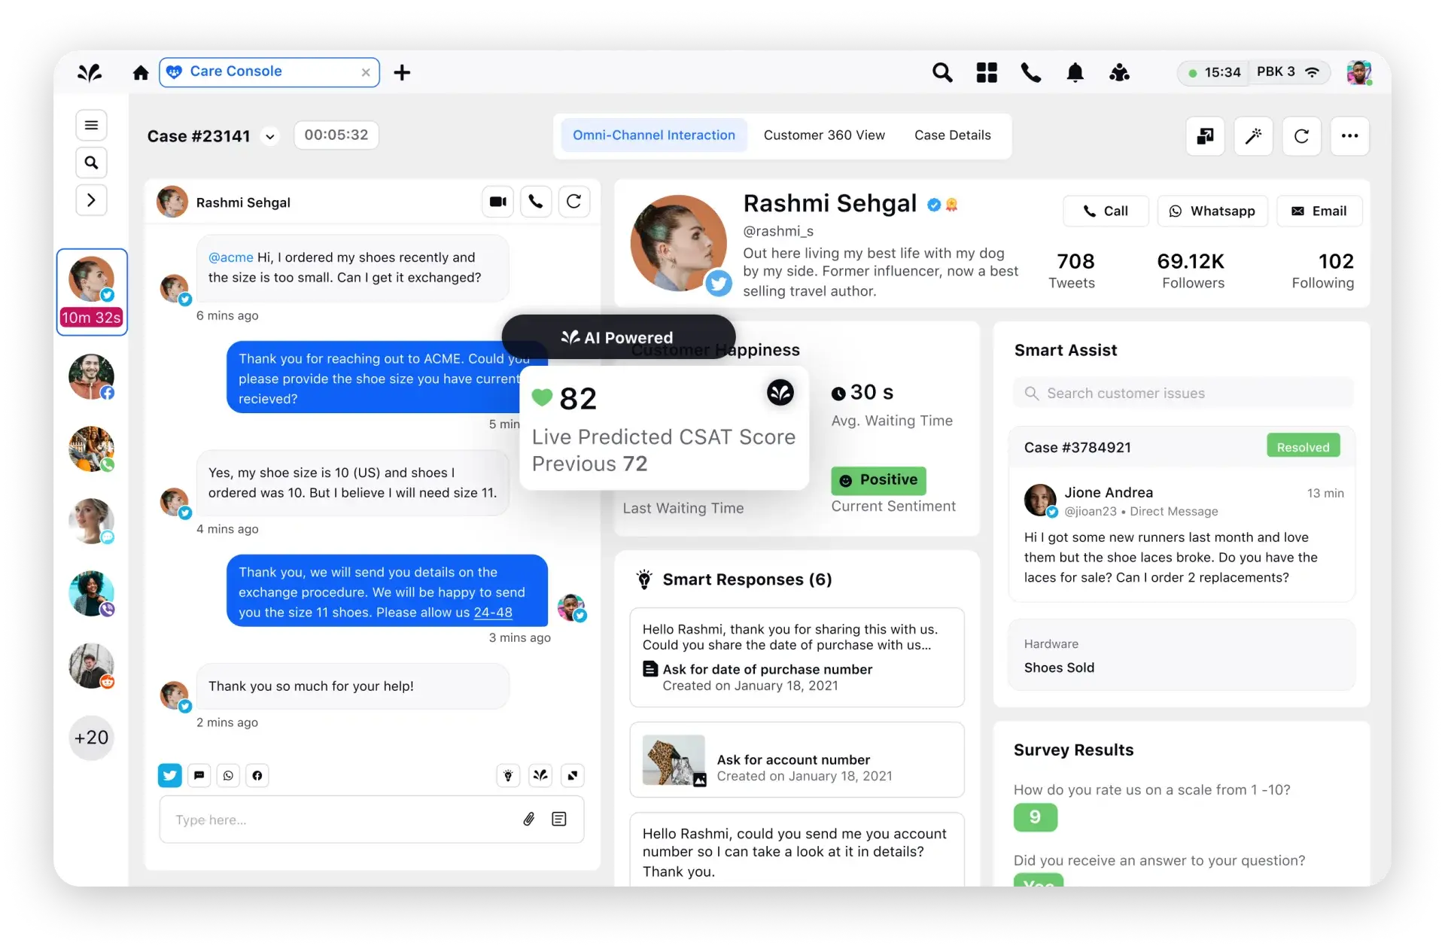Expand the +20 additional conversations list
Viewport: 1445px width, 949px height.
tap(91, 738)
